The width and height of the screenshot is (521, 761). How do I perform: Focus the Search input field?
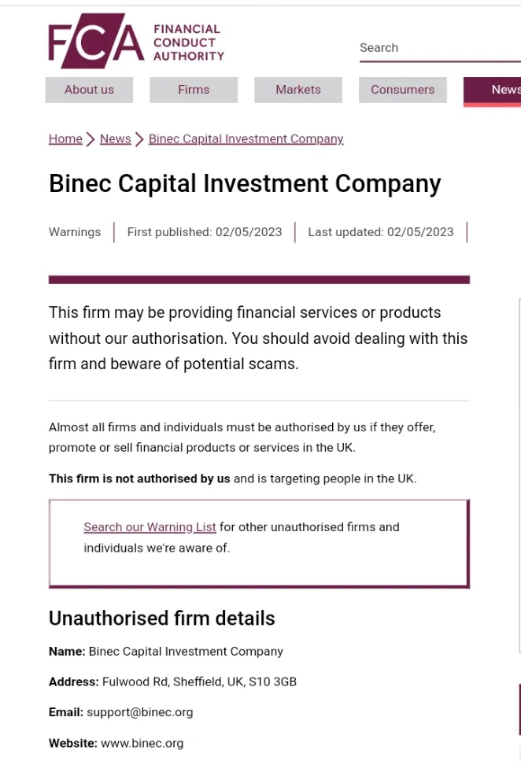[x=440, y=48]
